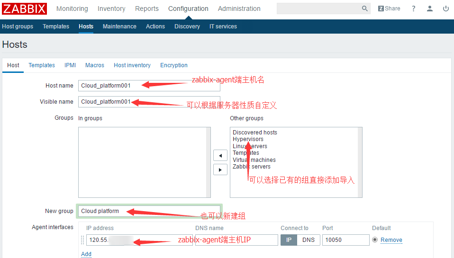
Task: Click the Host name field
Action: click(x=149, y=86)
